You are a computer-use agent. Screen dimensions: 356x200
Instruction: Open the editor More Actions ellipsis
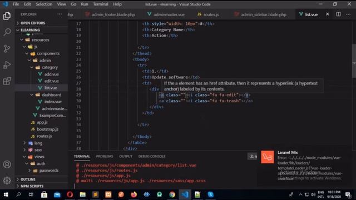click(x=348, y=14)
